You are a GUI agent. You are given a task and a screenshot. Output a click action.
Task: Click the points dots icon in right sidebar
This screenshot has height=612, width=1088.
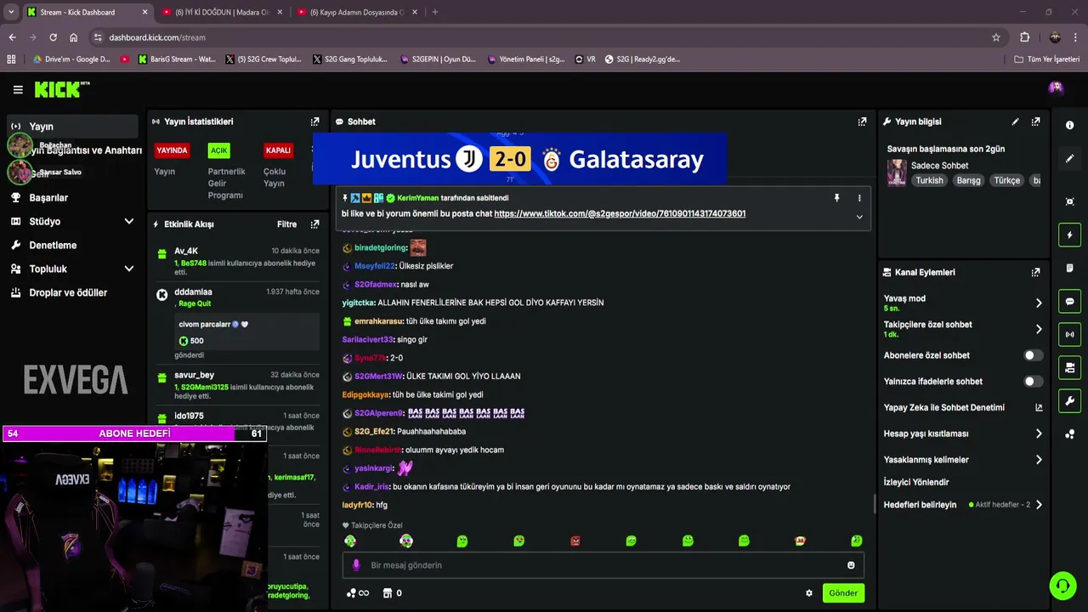[x=1069, y=434]
